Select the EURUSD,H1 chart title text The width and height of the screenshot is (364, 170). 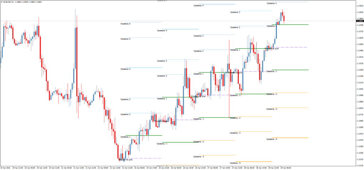[9, 2]
